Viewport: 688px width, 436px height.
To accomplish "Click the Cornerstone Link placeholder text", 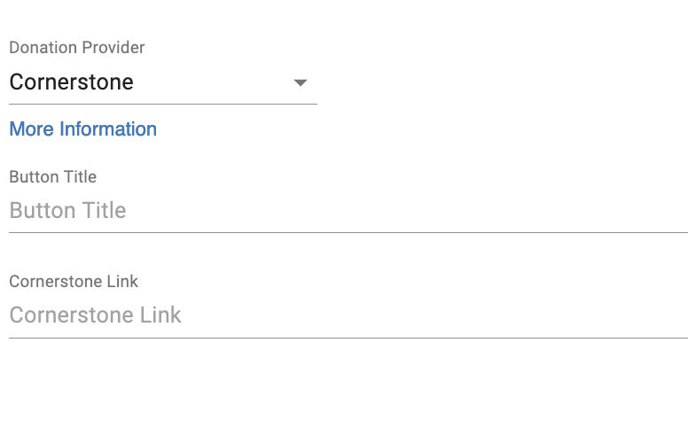I will click(95, 315).
